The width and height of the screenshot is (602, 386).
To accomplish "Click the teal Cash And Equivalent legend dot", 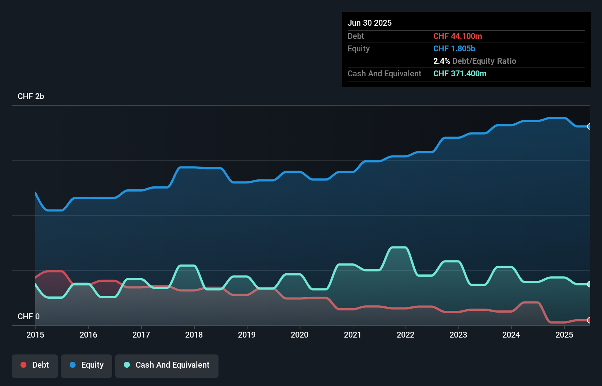I will [x=126, y=365].
